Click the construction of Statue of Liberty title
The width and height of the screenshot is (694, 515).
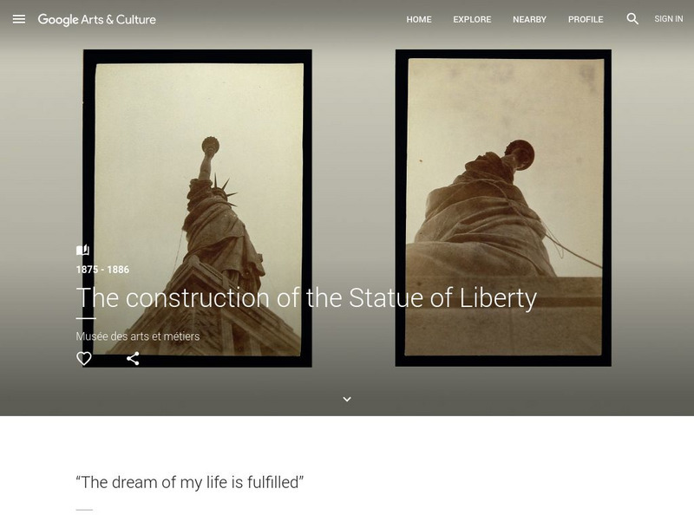click(306, 297)
